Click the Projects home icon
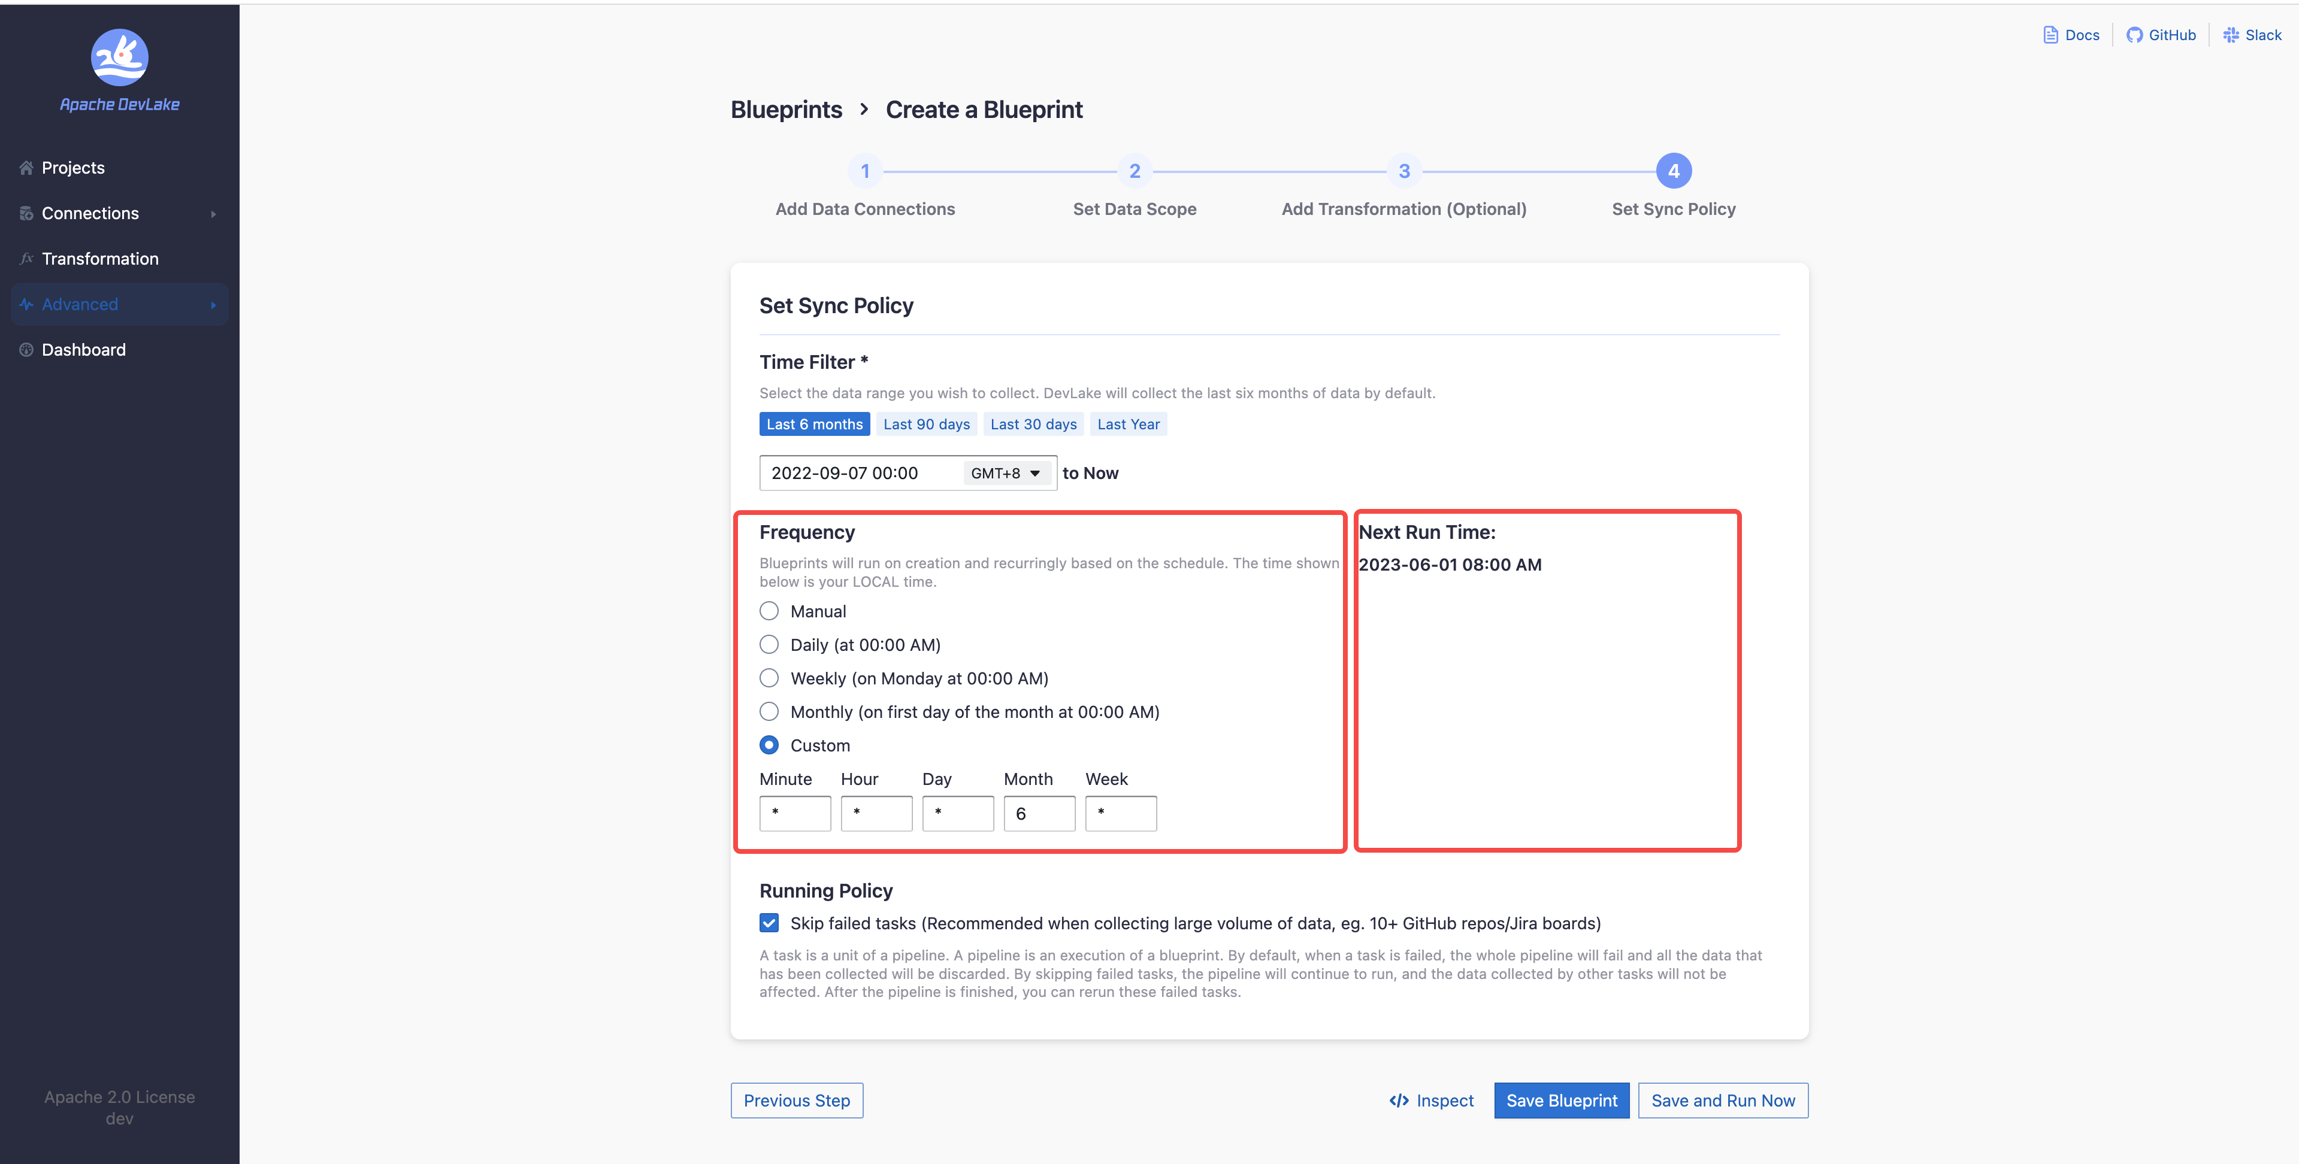Viewport: 2299px width, 1164px height. click(26, 168)
